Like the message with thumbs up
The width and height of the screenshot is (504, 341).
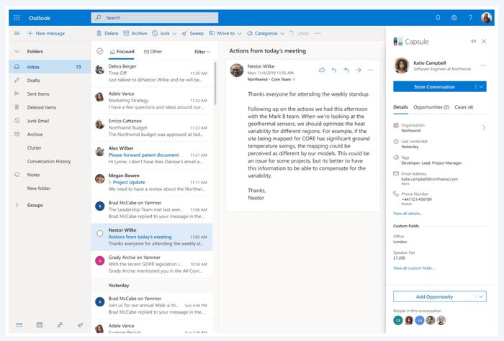coord(322,70)
